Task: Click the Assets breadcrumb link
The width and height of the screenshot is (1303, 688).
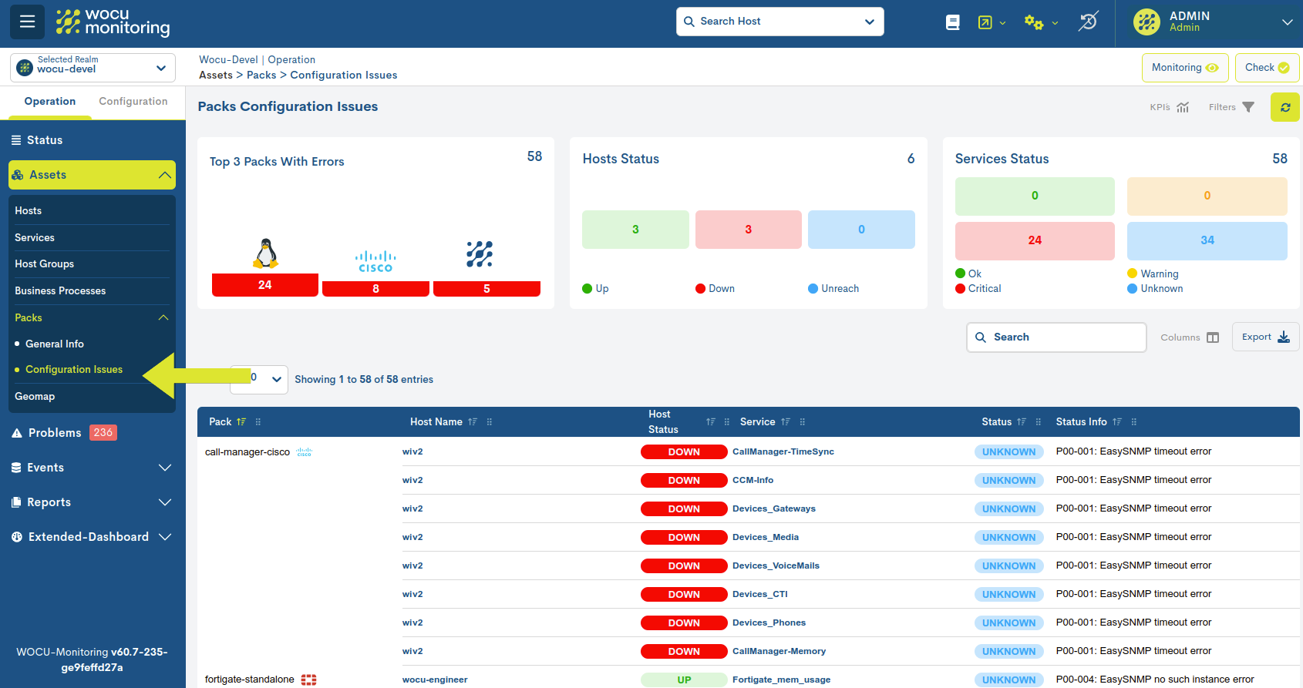Action: coord(216,76)
